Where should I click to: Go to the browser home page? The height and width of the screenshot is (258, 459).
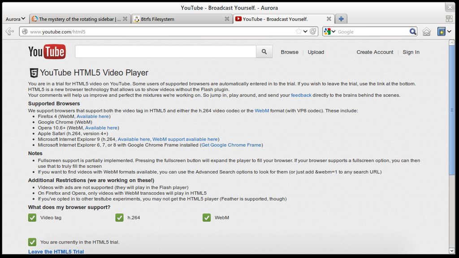point(426,31)
